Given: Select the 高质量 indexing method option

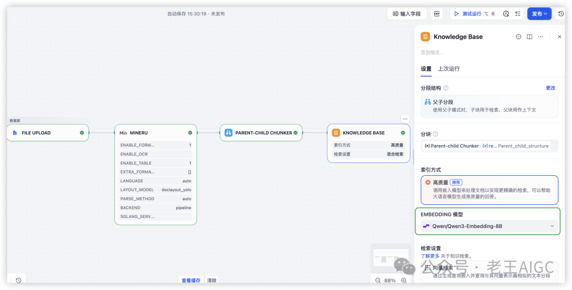Looking at the screenshot, I should (x=489, y=190).
